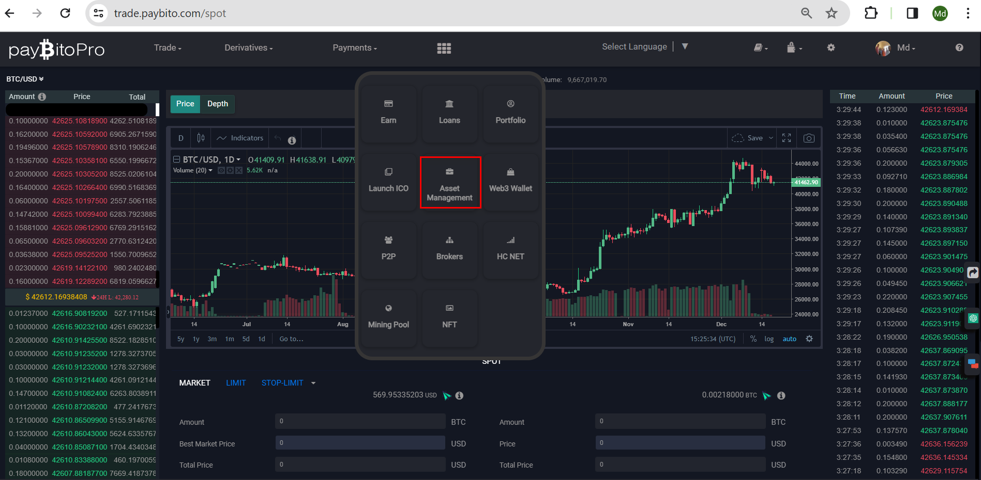This screenshot has height=480, width=981.
Task: Toggle percent scale on the chart
Action: (x=753, y=339)
